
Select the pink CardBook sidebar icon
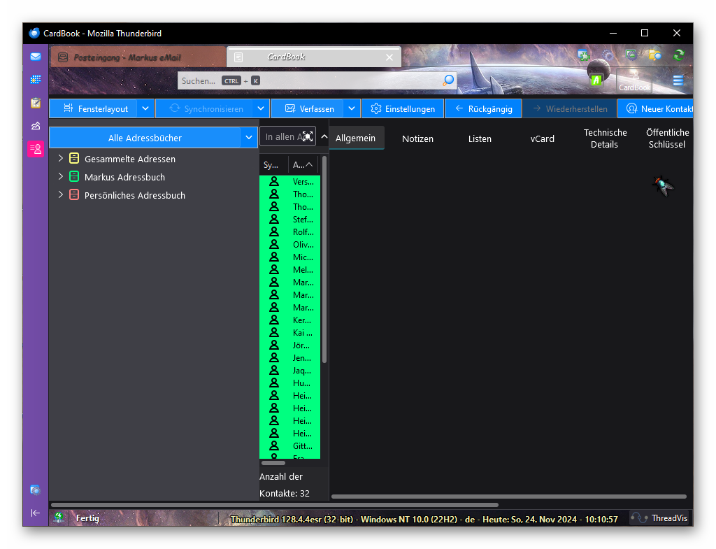pos(36,149)
